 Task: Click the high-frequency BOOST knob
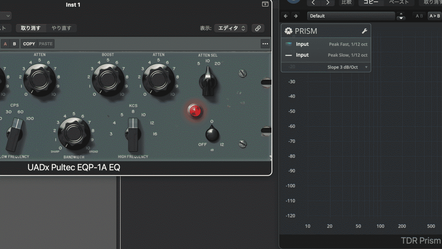click(x=108, y=79)
